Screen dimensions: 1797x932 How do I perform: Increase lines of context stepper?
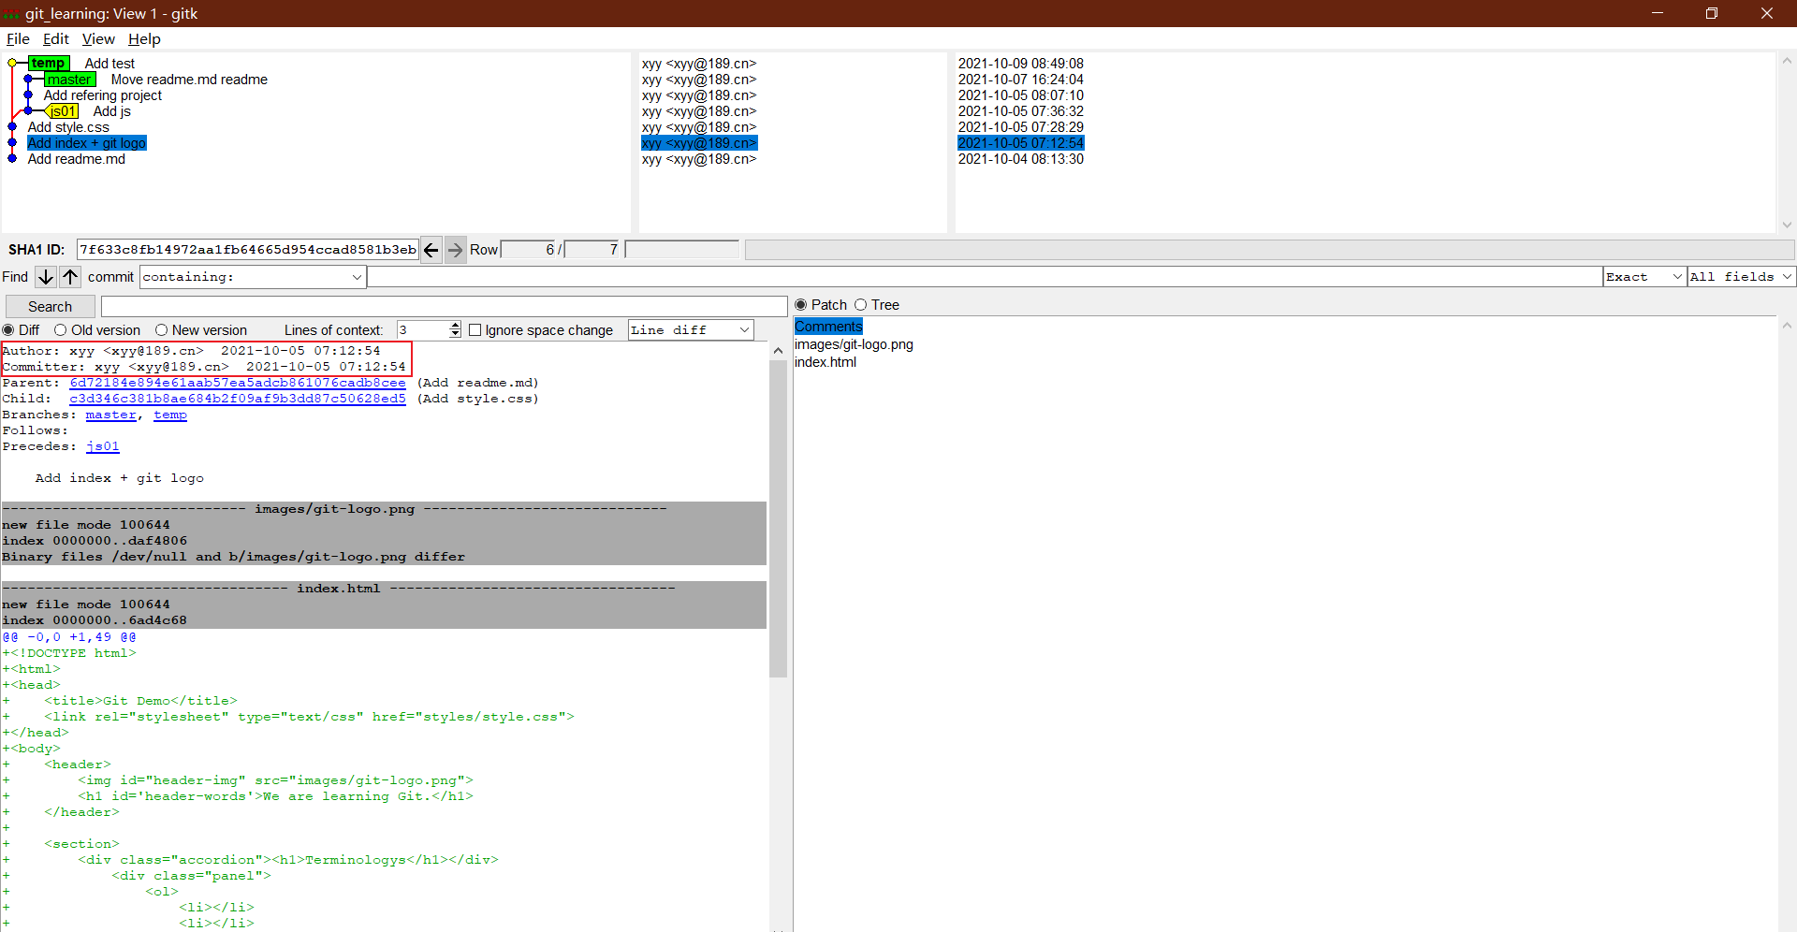(455, 326)
